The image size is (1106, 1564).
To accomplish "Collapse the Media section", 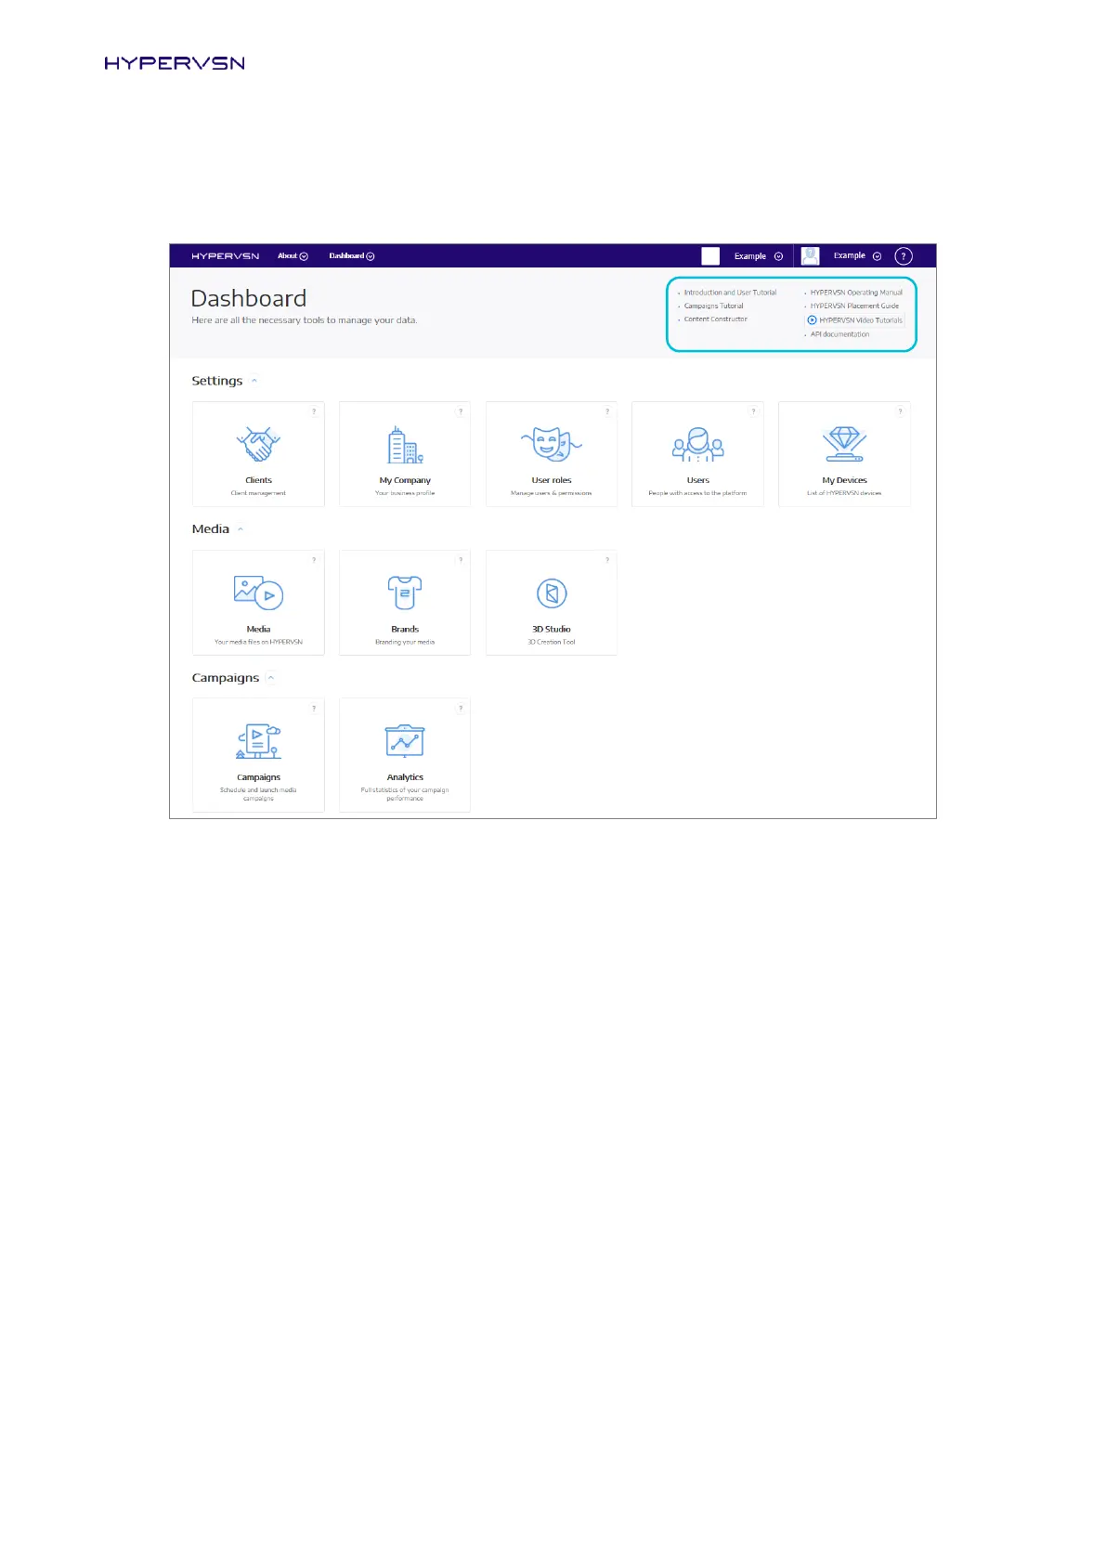I will 241,529.
